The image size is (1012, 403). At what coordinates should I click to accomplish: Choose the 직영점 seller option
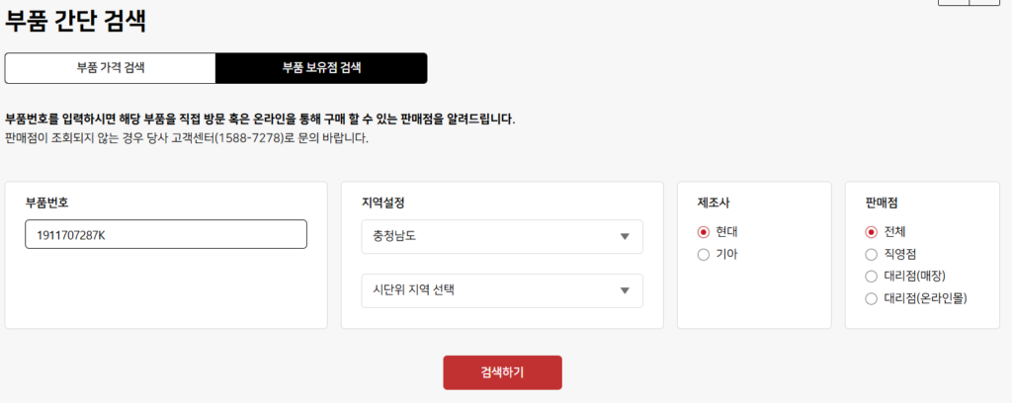871,255
